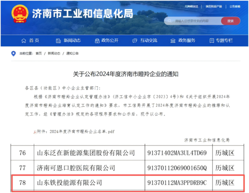Viewport: 249px width, 193px height.
Task: Select the 山东铁投能源有限公司 table row
Action: pyautogui.click(x=128, y=183)
